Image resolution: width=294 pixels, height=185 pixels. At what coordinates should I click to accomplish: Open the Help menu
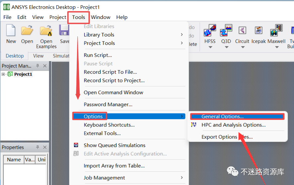tap(122, 17)
